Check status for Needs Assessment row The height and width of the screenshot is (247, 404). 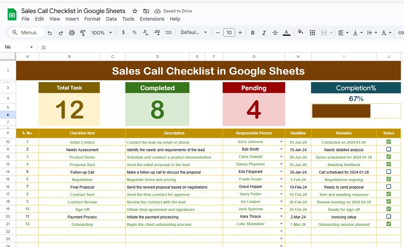389,149
